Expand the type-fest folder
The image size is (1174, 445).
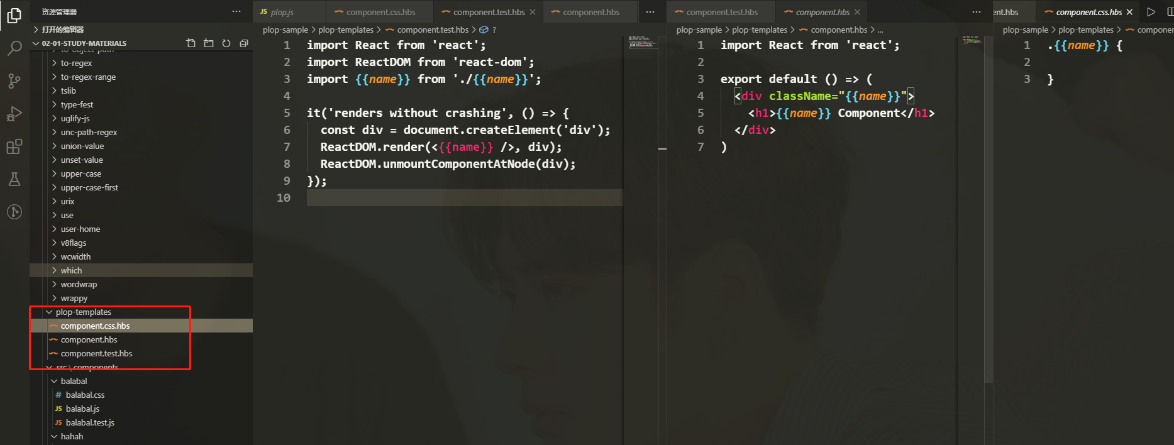141,104
